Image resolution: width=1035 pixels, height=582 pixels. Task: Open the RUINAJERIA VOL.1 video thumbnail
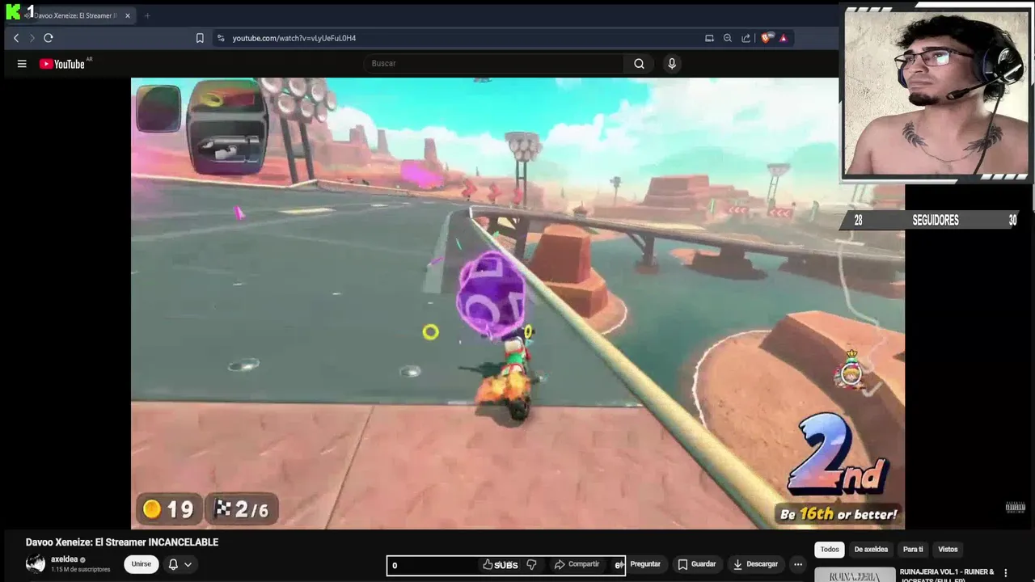tap(854, 575)
